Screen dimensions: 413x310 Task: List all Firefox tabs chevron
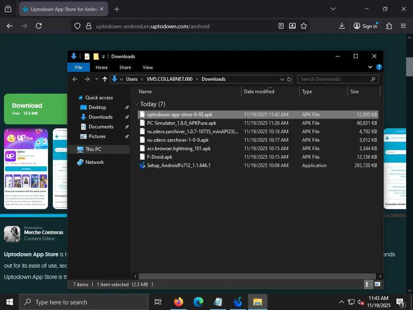coord(333,9)
